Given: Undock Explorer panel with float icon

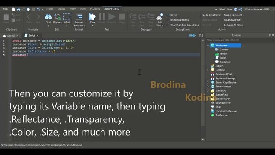Looking at the screenshot, I should click(269, 35).
